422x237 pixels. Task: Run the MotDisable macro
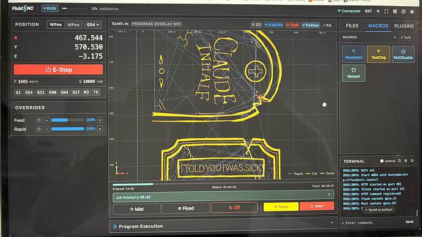(x=403, y=54)
